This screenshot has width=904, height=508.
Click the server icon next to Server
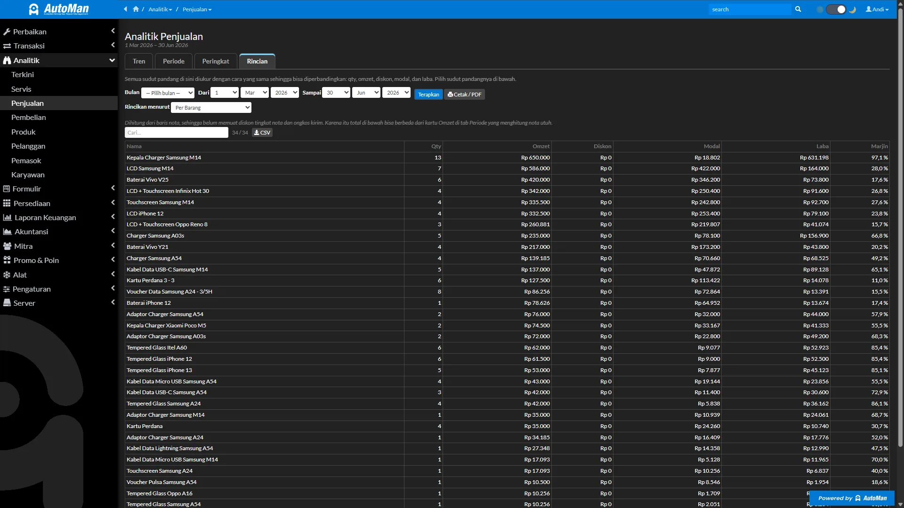tap(7, 303)
